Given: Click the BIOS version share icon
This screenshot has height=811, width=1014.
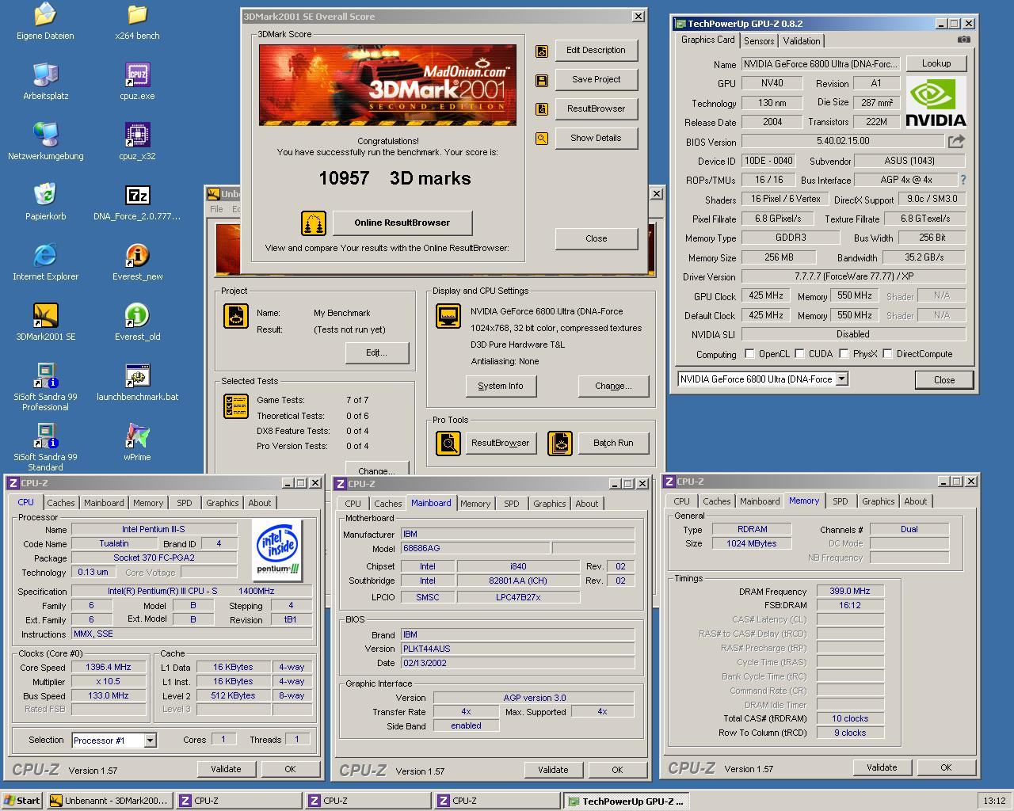Looking at the screenshot, I should coord(956,142).
